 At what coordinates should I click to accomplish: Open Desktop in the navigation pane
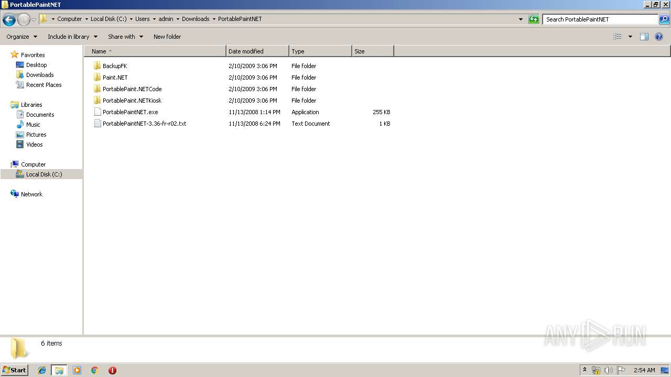tap(36, 65)
